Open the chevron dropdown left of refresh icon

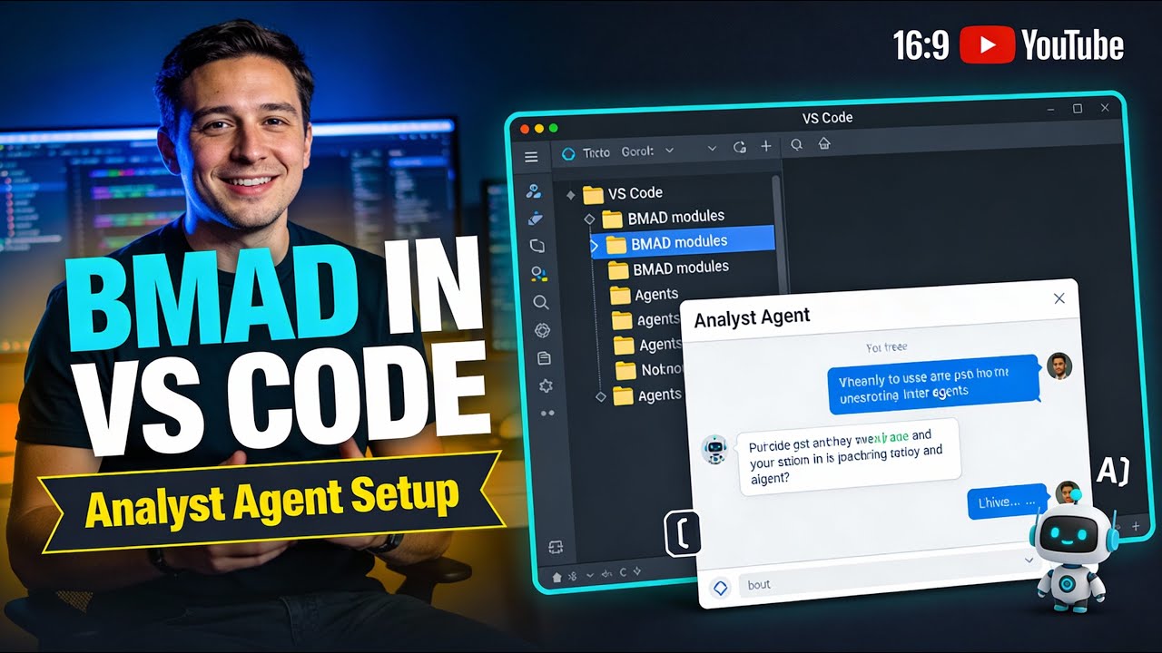pyautogui.click(x=712, y=149)
